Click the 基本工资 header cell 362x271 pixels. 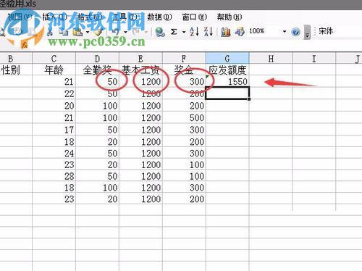(x=140, y=70)
